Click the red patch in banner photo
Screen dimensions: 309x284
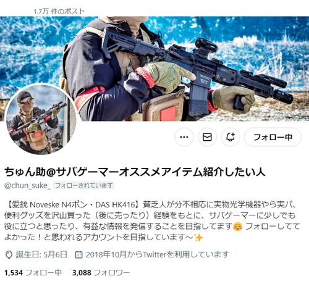click(x=168, y=113)
